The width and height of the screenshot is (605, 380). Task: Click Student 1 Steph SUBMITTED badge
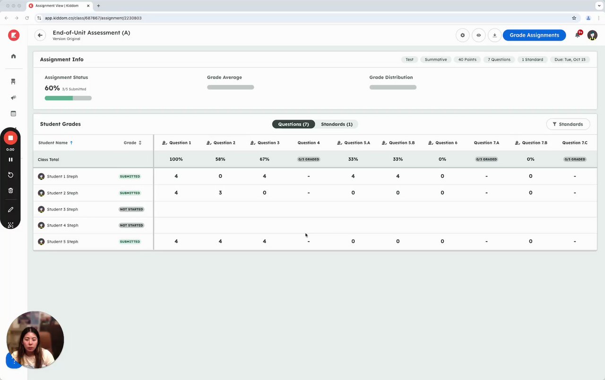[130, 177]
